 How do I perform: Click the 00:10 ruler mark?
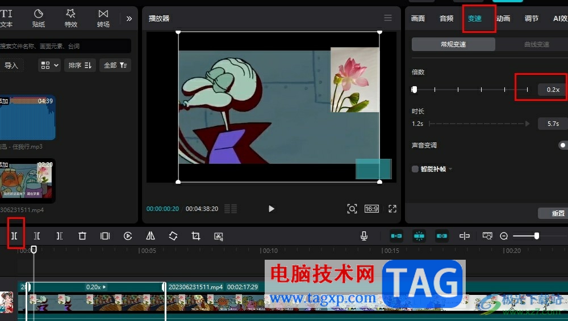coord(269,251)
